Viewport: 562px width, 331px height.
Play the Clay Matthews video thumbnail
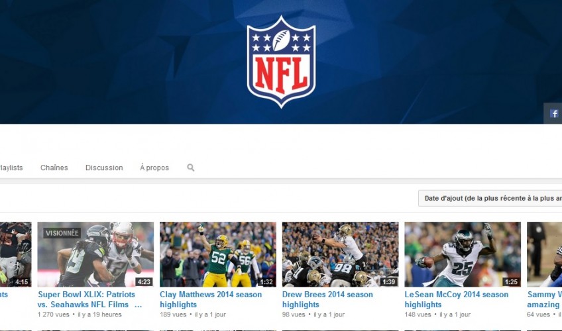point(218,254)
